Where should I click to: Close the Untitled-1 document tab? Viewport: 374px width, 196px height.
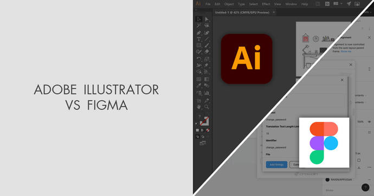tap(274, 12)
